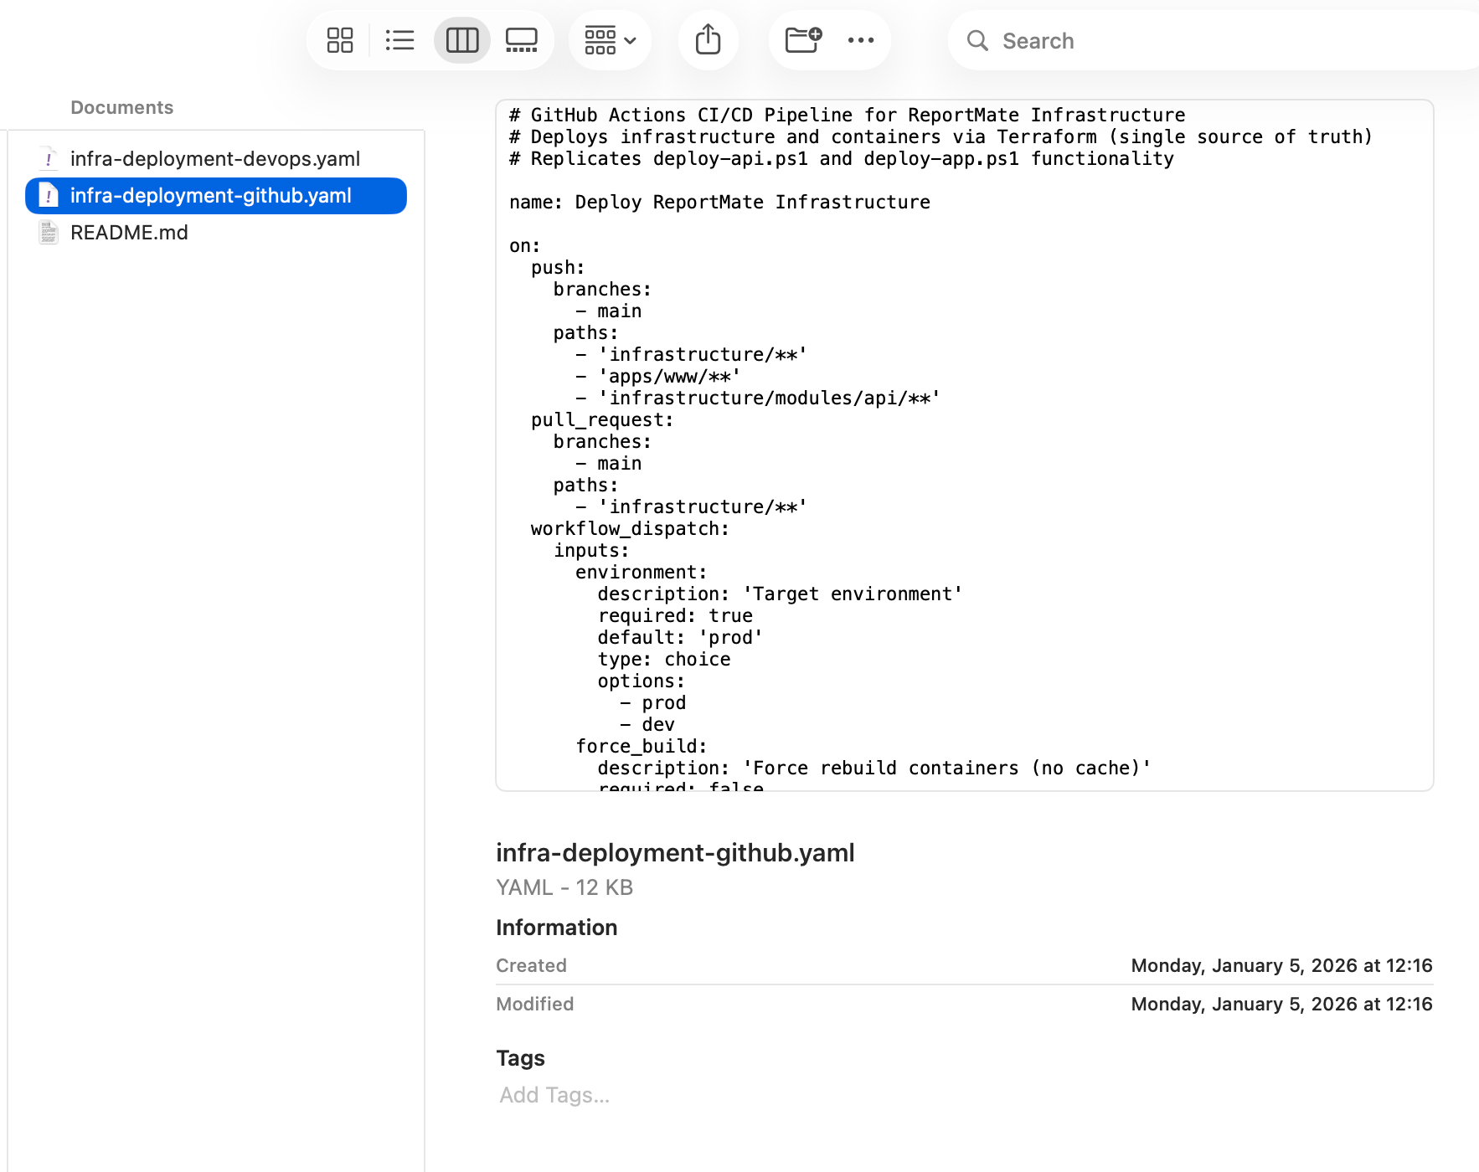The width and height of the screenshot is (1479, 1172).
Task: Create a new folder with toolbar icon
Action: click(x=803, y=40)
